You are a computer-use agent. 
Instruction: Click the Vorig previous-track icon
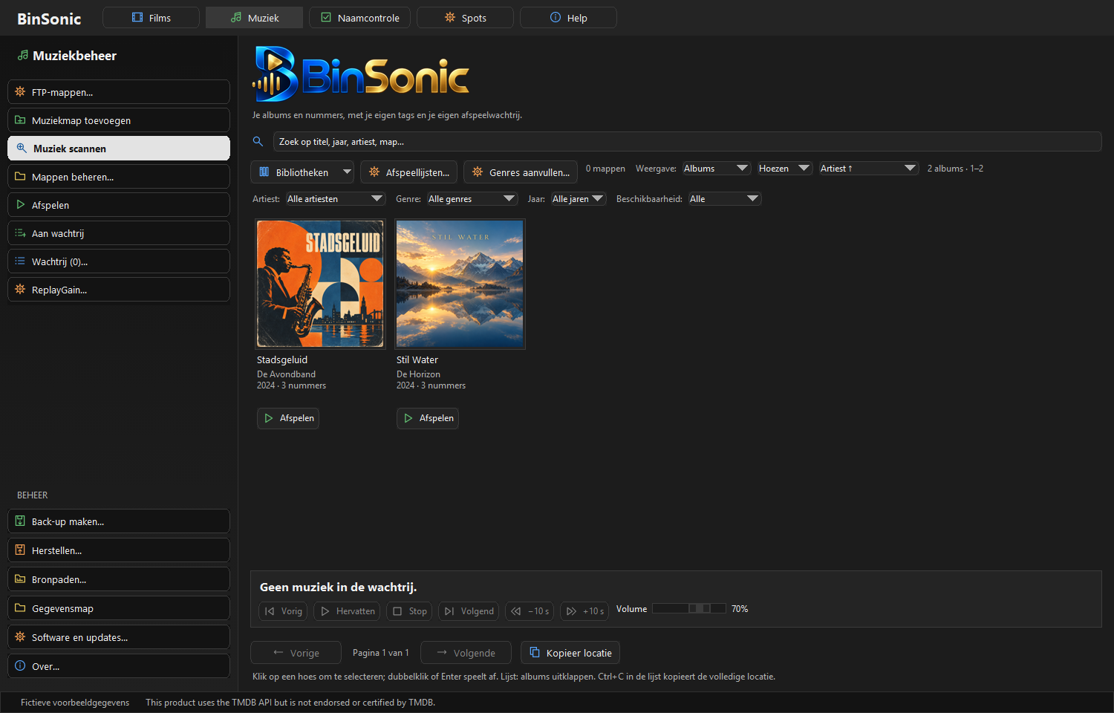click(270, 611)
